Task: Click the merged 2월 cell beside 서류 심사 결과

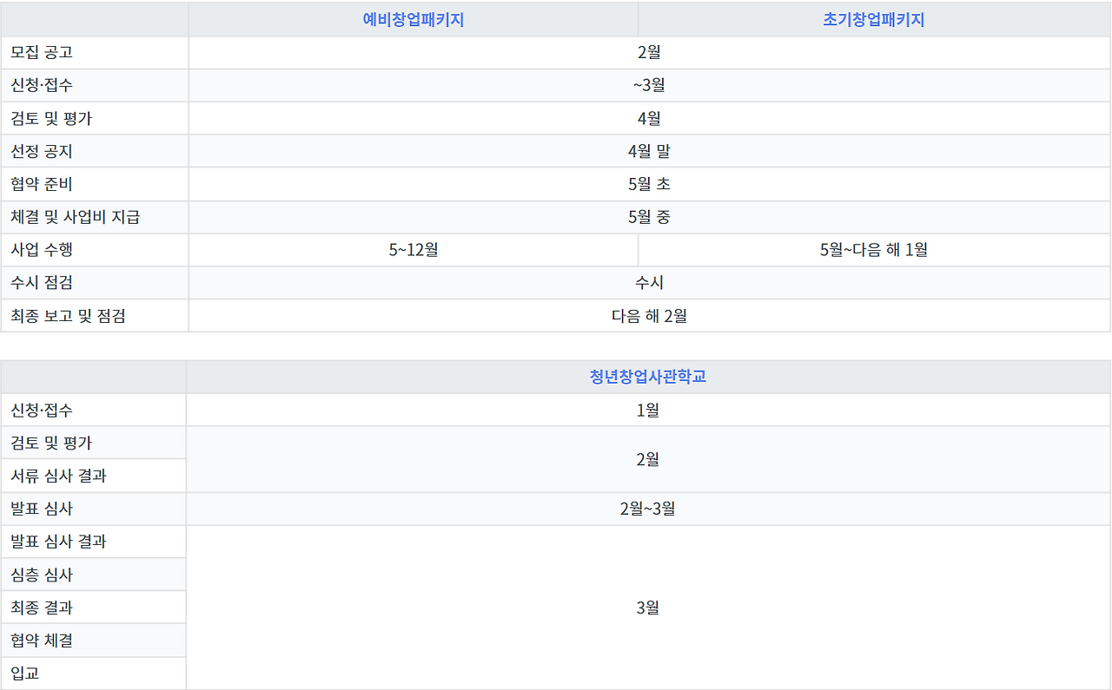Action: (648, 459)
